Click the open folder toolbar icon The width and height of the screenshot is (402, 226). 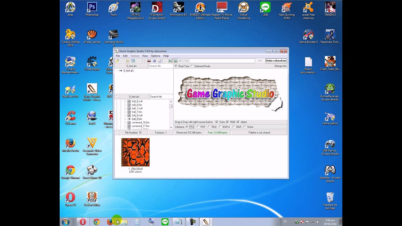tap(117, 61)
